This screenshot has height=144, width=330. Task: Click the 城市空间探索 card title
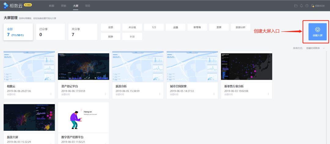coord(178,86)
